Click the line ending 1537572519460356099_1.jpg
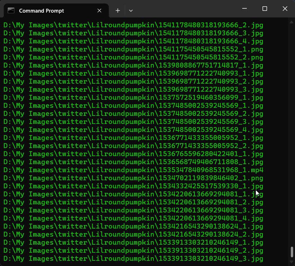The image size is (295, 266). (133, 98)
